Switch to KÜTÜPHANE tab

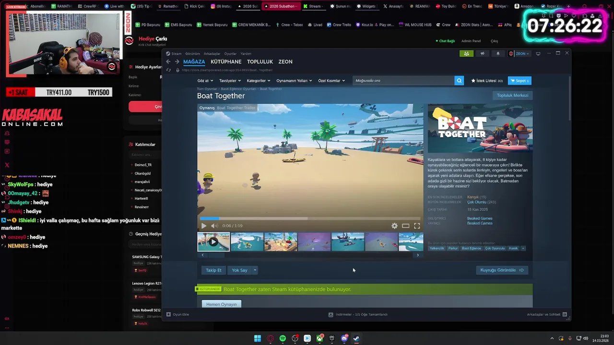pos(226,62)
